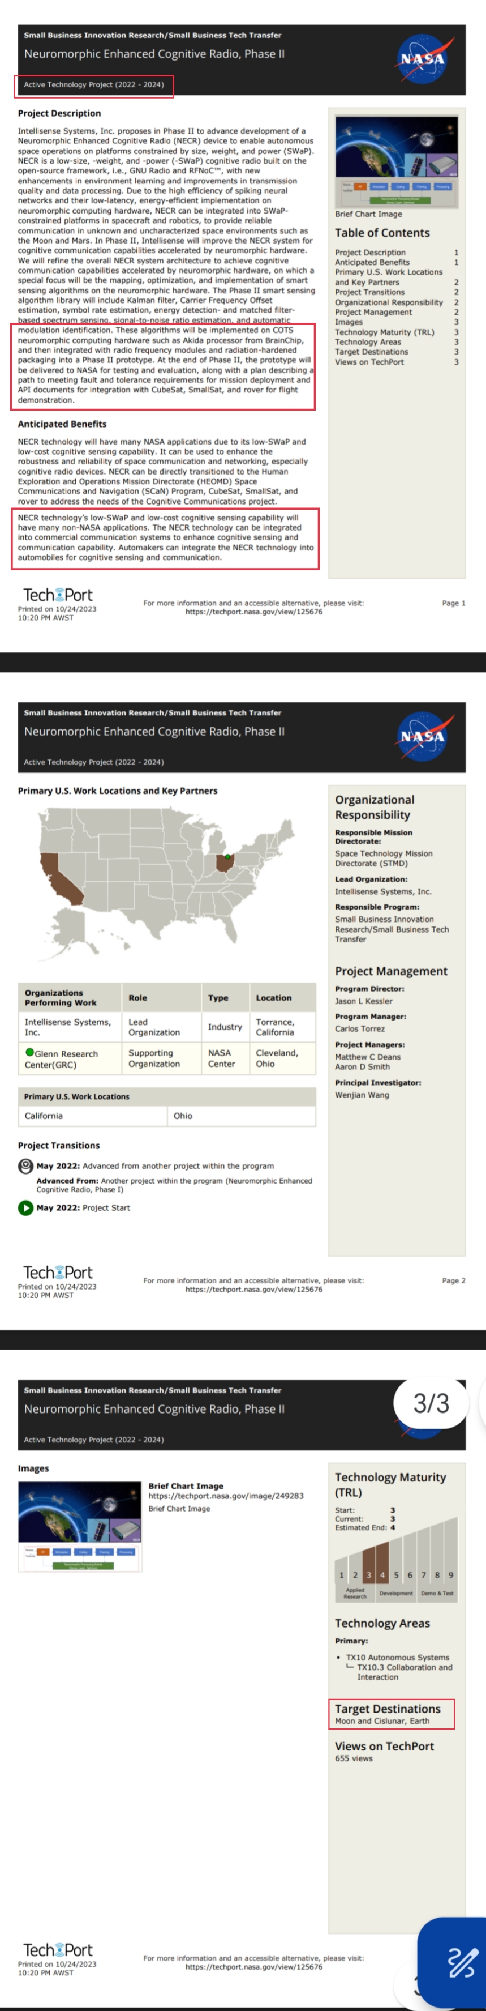Click the TechPort logo on page 2 footer
This screenshot has height=2011, width=486.
[58, 1273]
